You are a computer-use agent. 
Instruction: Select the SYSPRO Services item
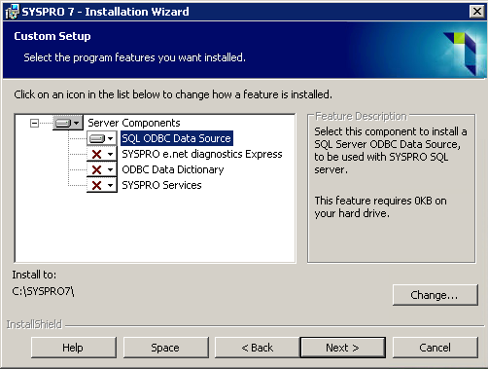pyautogui.click(x=161, y=185)
